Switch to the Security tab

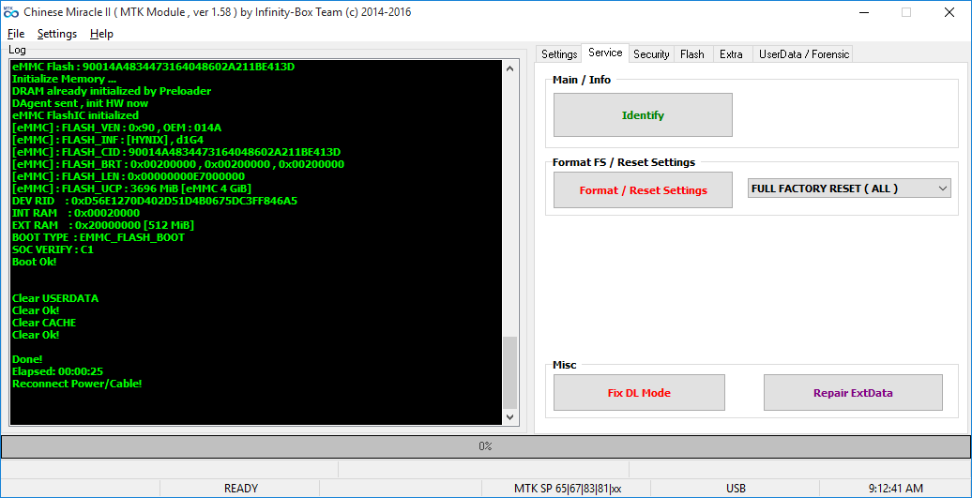[651, 54]
